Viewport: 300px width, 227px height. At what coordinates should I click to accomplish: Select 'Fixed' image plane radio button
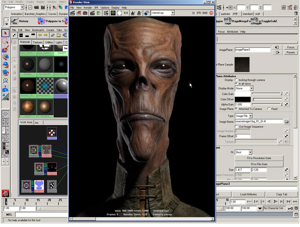point(269,109)
